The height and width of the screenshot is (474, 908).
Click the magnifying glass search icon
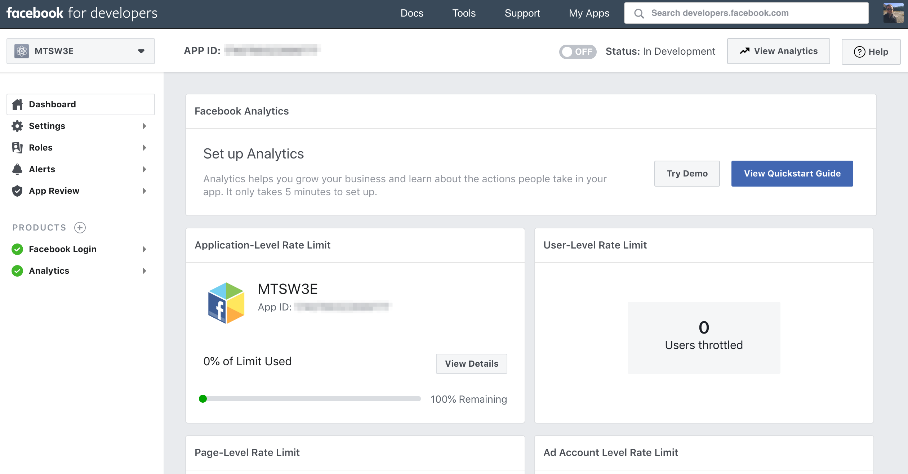pos(639,13)
